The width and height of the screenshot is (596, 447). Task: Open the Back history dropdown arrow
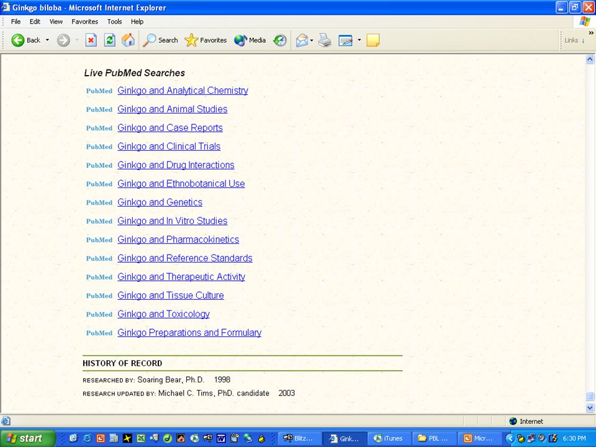pos(48,40)
